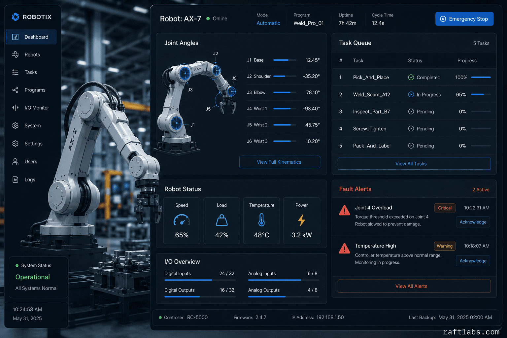
Task: Click the System gear icon
Action: [15, 125]
